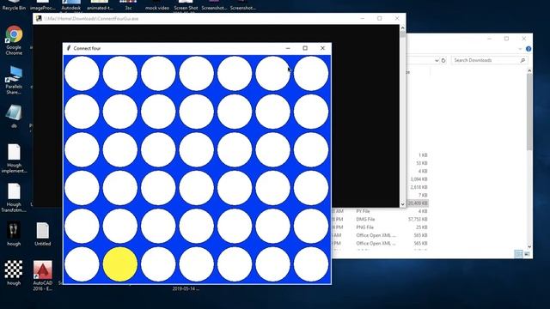Maximize the ConnectFourGui.exe console window

[380, 18]
